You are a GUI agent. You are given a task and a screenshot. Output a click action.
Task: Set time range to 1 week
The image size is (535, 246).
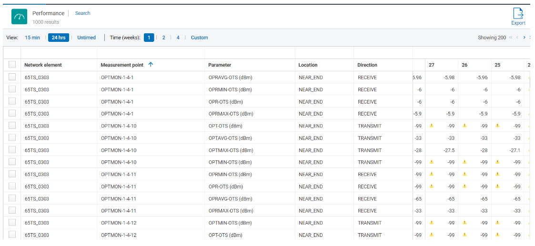149,38
